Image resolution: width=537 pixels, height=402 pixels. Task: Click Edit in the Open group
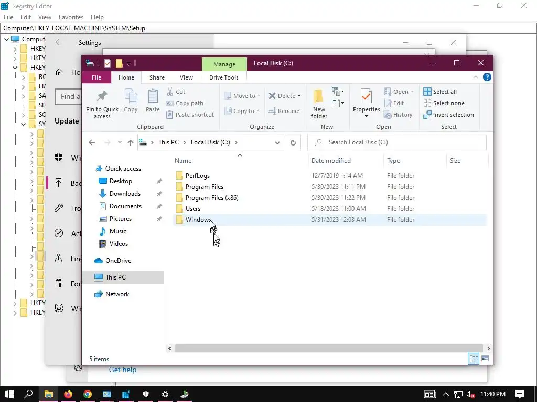pyautogui.click(x=394, y=103)
